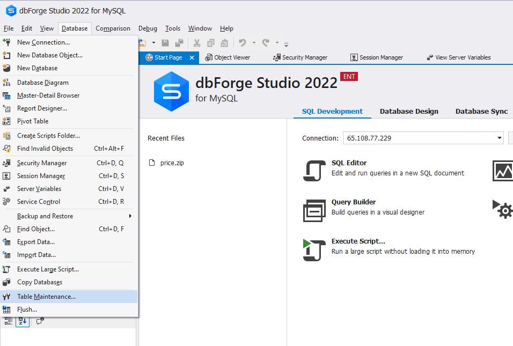The height and width of the screenshot is (346, 513).
Task: Select New Database Object menu entry
Action: click(x=69, y=55)
